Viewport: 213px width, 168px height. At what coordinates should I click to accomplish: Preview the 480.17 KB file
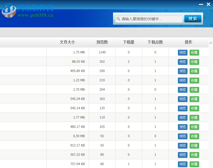(182, 127)
